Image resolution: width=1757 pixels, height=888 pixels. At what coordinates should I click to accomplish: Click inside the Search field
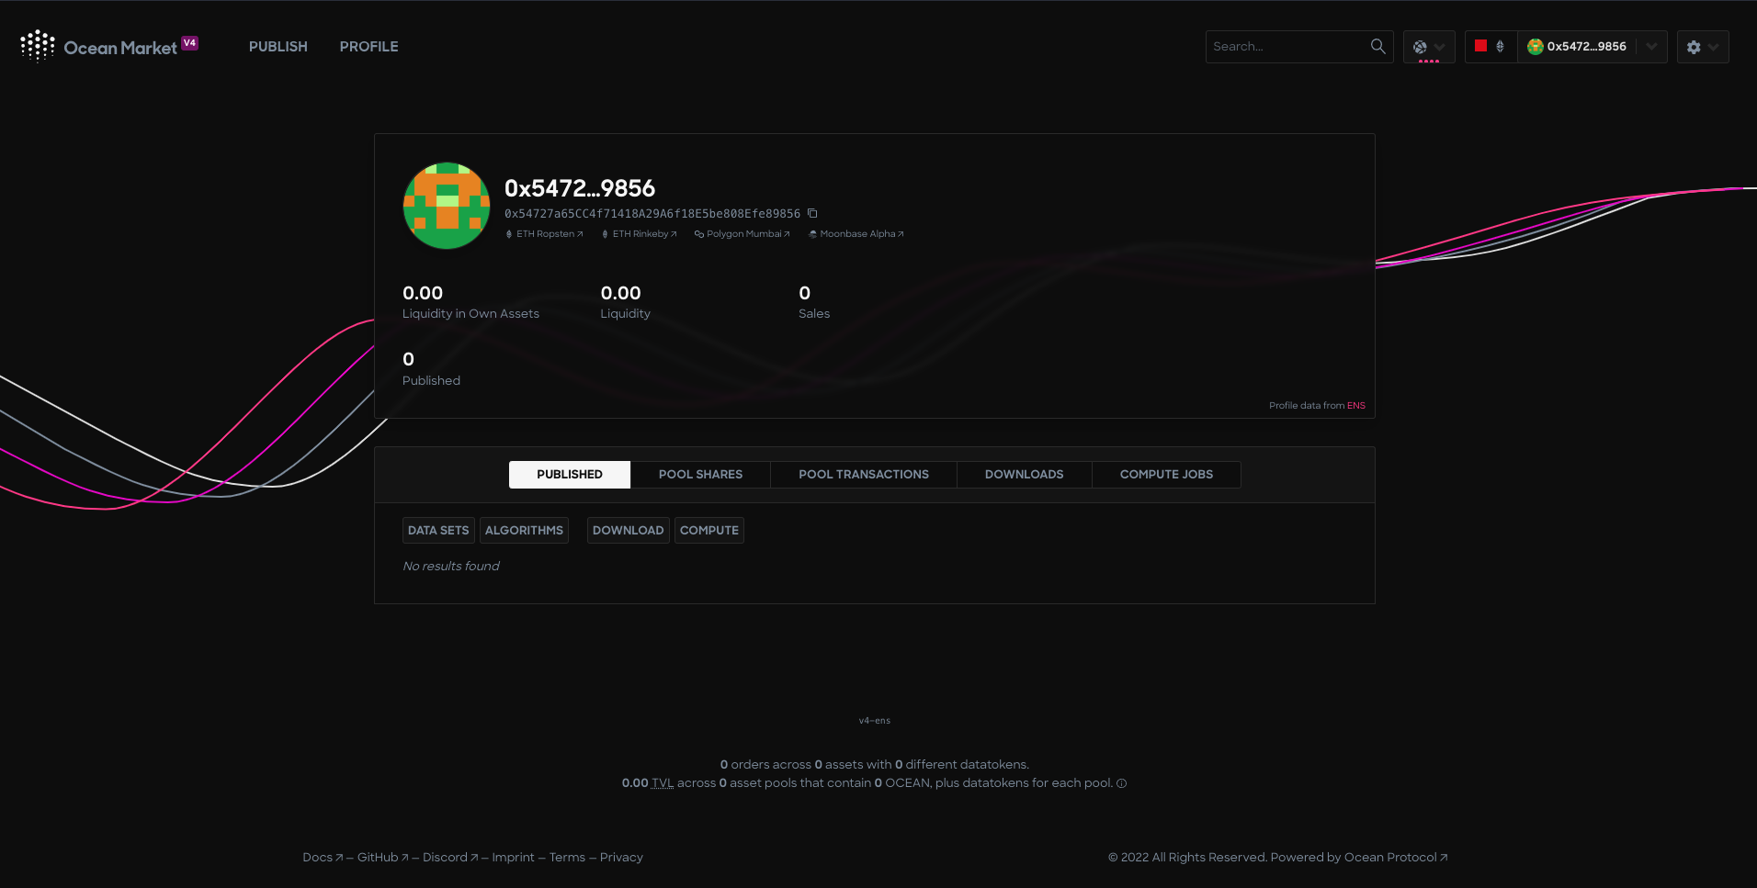(1287, 46)
